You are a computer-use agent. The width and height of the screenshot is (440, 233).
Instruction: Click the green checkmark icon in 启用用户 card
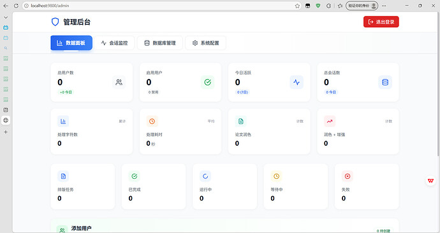pyautogui.click(x=208, y=82)
